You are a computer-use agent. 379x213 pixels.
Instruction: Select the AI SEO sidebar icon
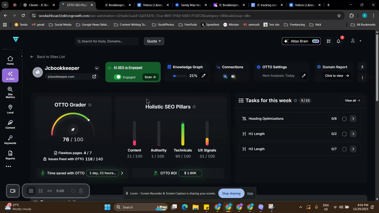point(10,75)
